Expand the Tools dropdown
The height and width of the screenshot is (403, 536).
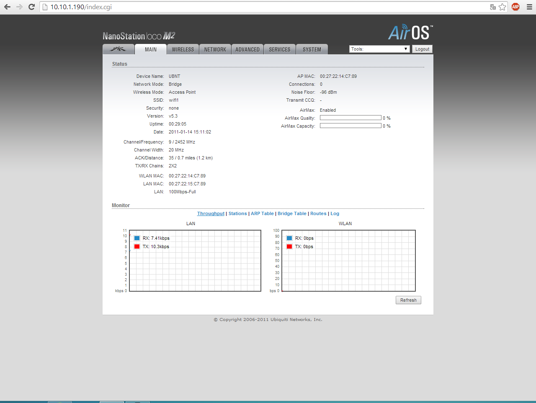pyautogui.click(x=379, y=49)
